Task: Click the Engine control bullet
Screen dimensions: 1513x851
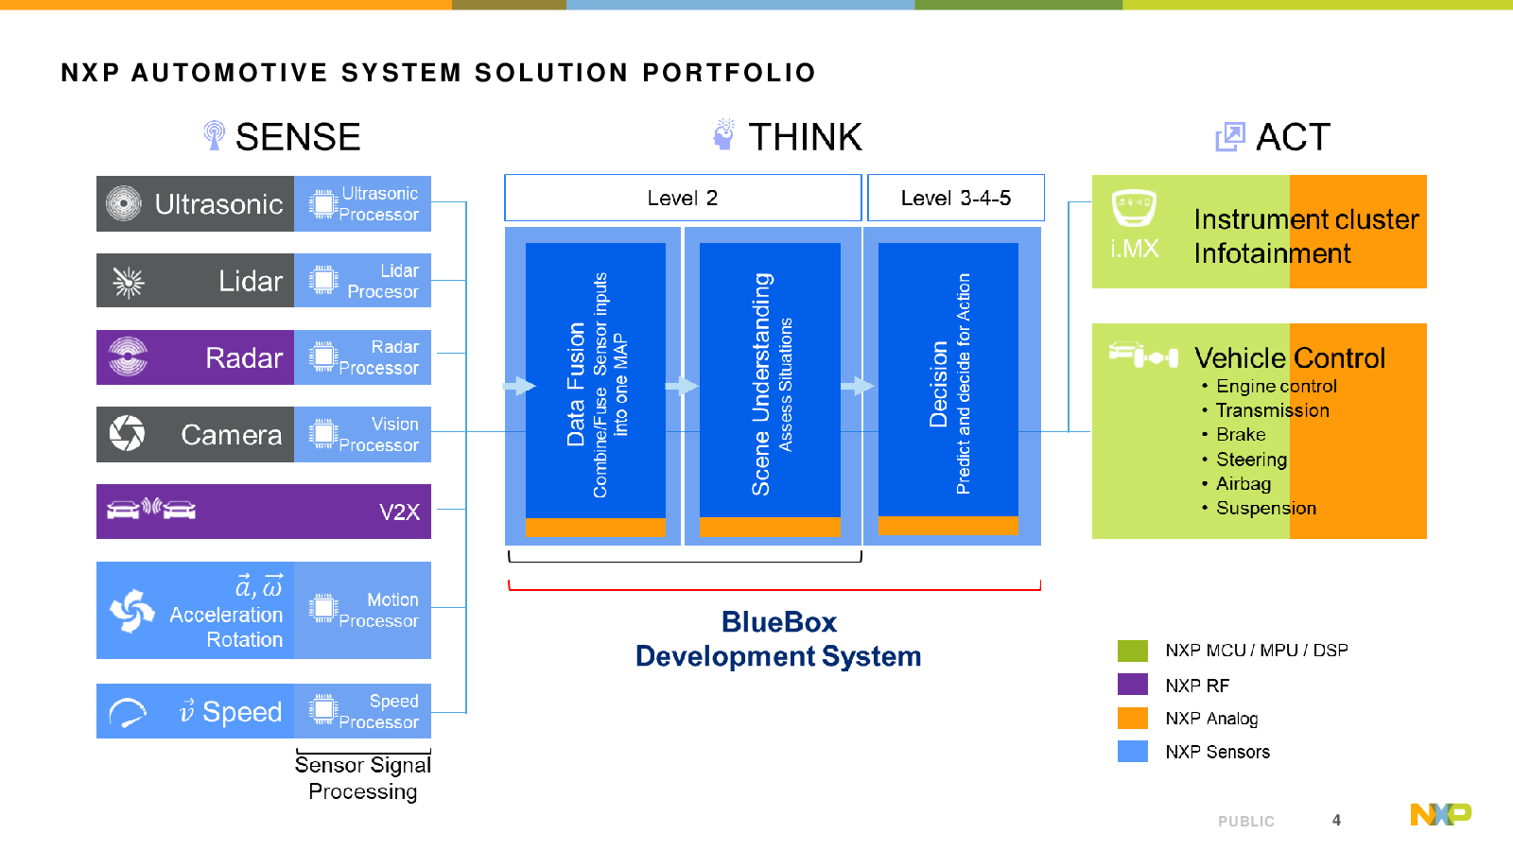Action: (x=1276, y=386)
